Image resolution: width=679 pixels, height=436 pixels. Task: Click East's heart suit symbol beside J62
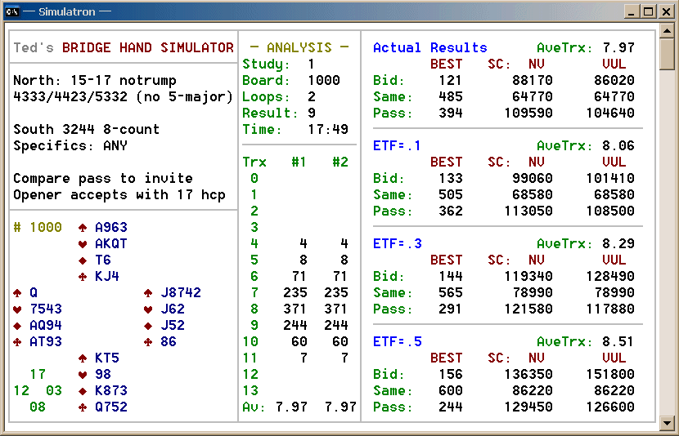148,309
